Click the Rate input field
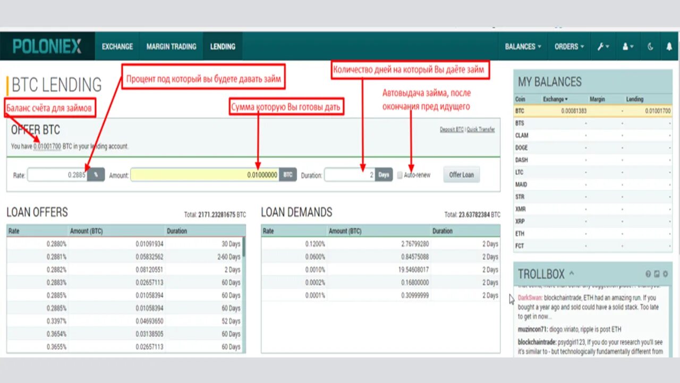The width and height of the screenshot is (680, 383). point(57,174)
